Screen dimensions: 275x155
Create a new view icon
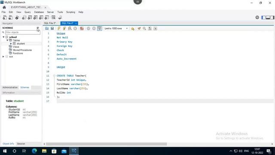click(35, 17)
